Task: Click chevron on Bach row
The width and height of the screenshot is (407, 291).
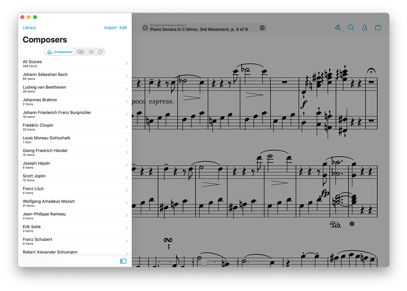Action: coord(127,76)
